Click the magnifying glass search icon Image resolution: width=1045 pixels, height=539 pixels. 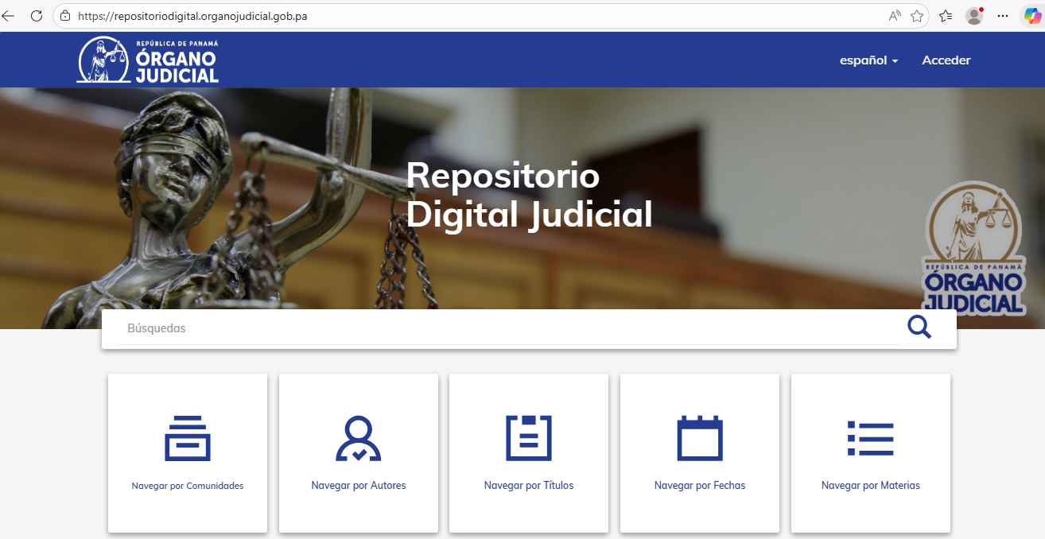click(x=919, y=327)
